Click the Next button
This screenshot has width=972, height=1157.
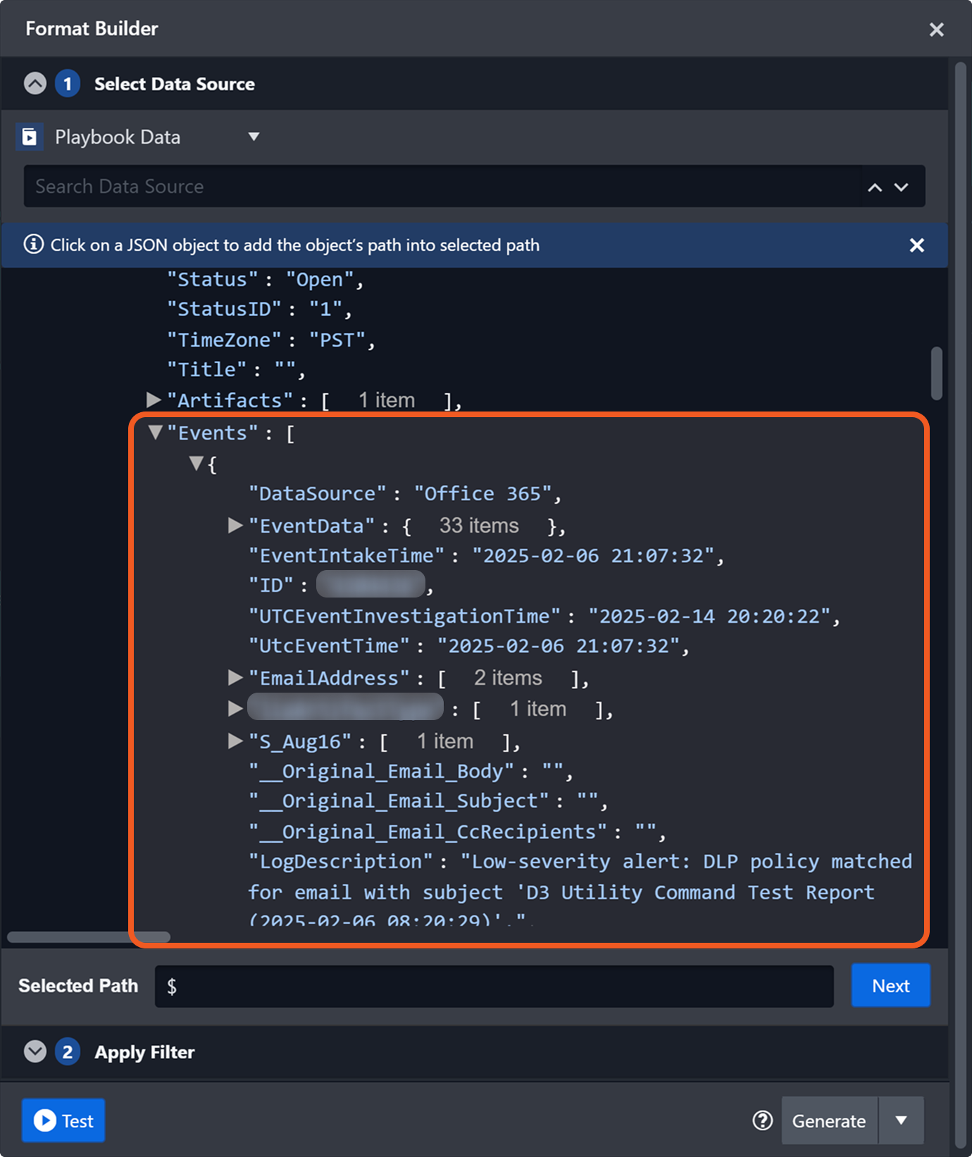click(x=890, y=986)
